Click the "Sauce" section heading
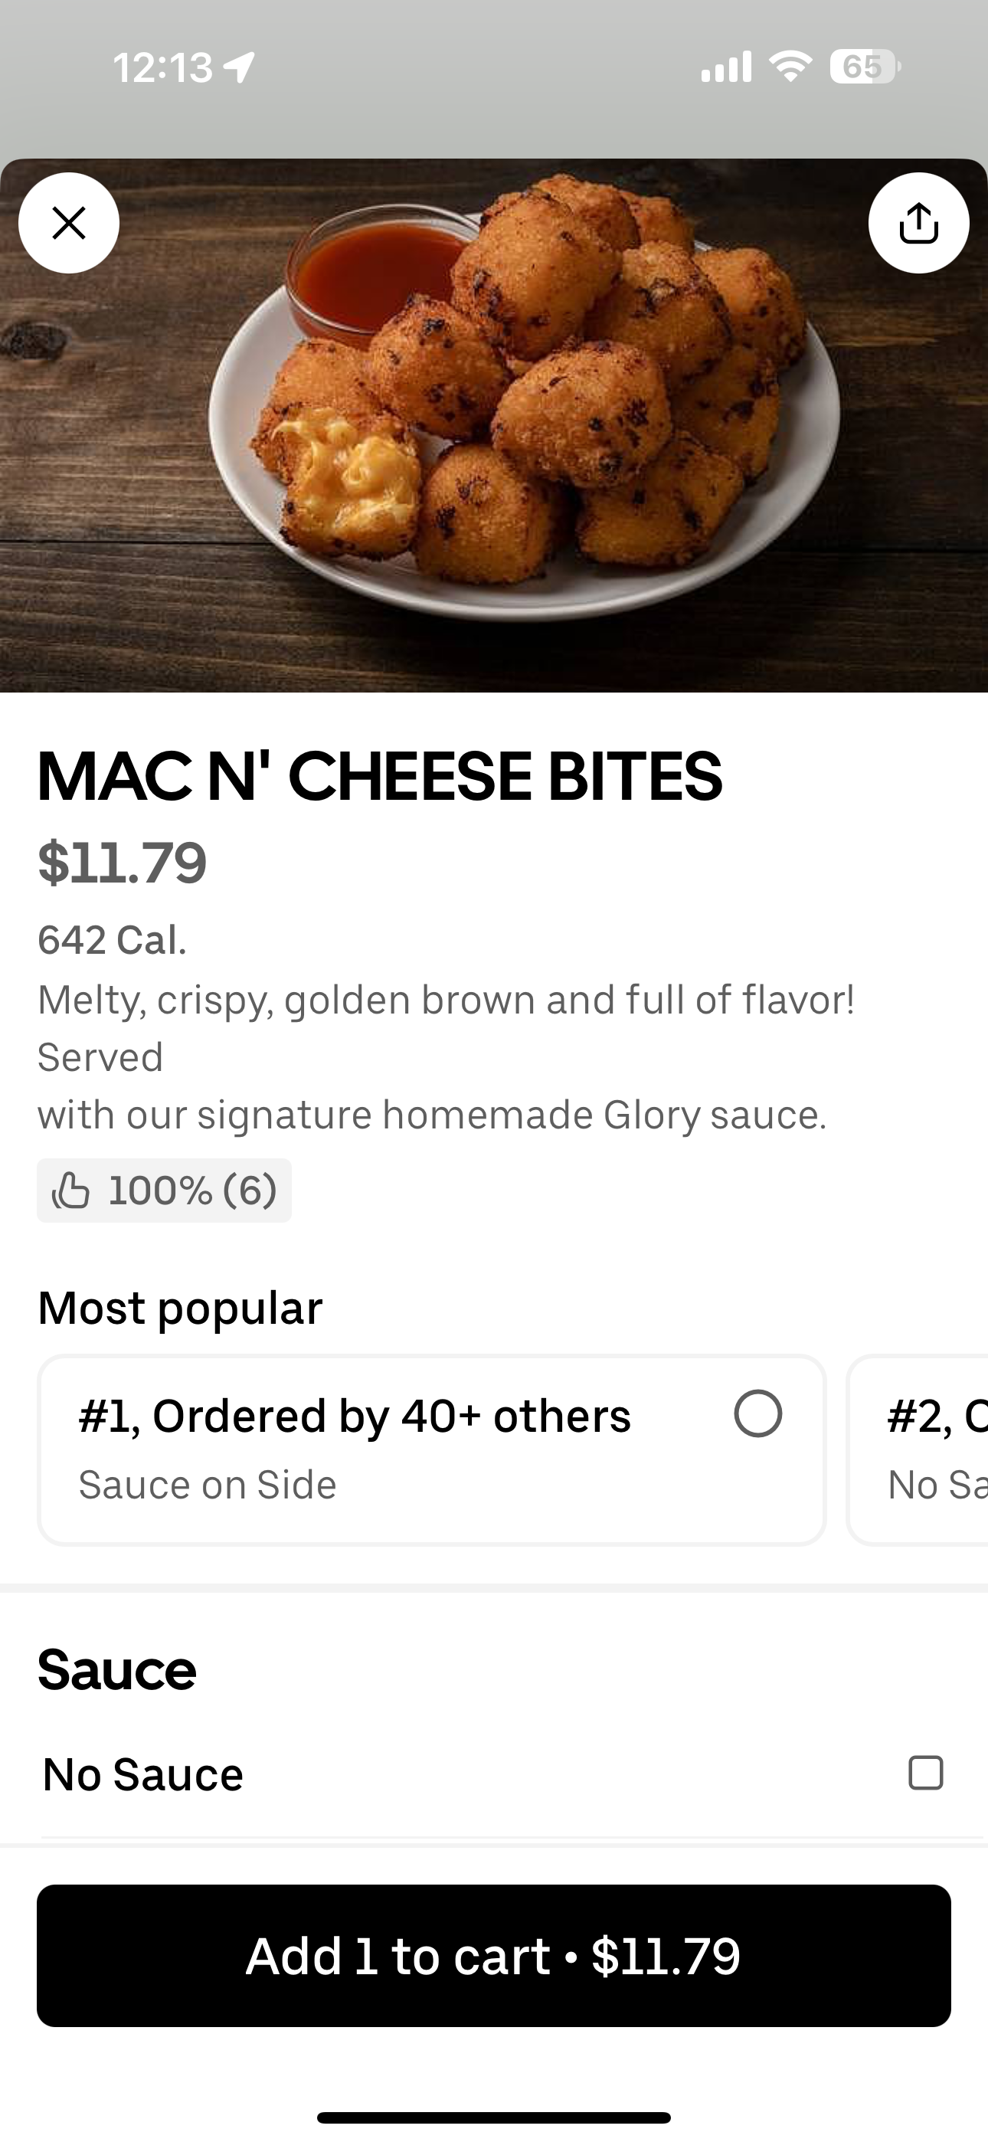The width and height of the screenshot is (988, 2142). pyautogui.click(x=117, y=1669)
